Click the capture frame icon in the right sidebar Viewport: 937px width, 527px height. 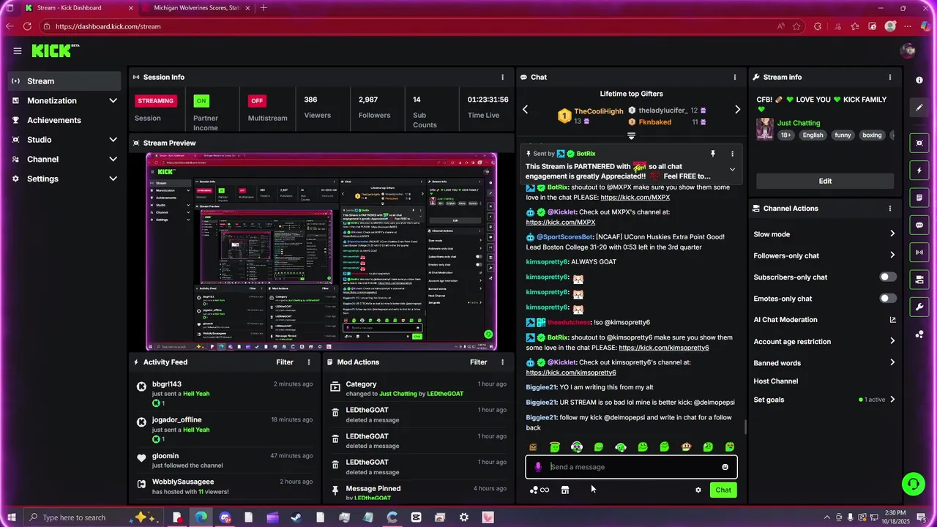(x=919, y=143)
